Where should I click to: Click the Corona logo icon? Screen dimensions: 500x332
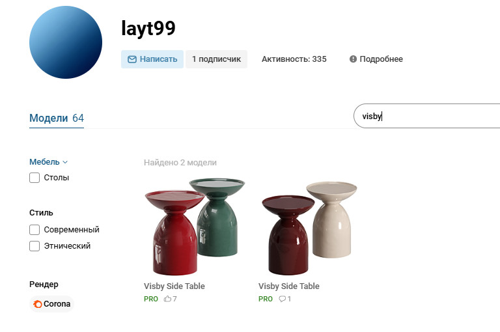tap(38, 304)
